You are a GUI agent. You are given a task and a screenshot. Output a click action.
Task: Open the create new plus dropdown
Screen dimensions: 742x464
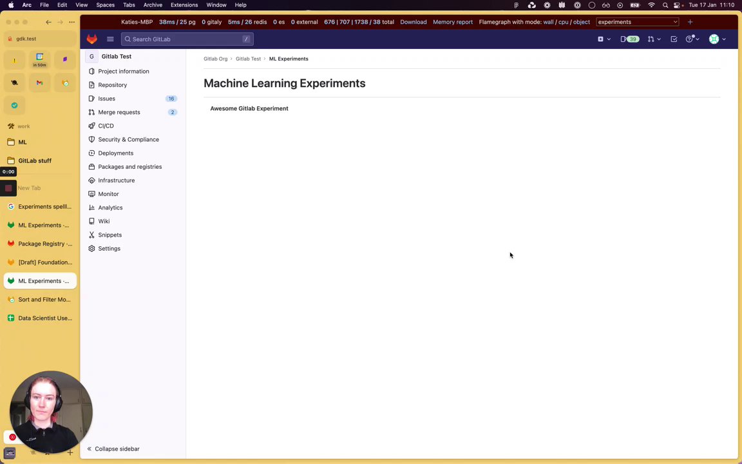604,39
